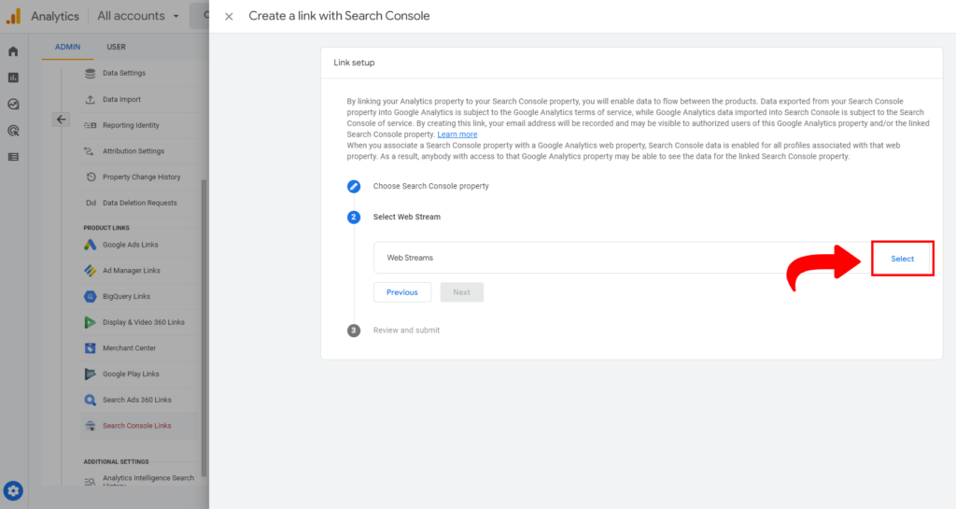Click the PRODUCT LINKS section label
The height and width of the screenshot is (509, 956).
click(x=106, y=228)
